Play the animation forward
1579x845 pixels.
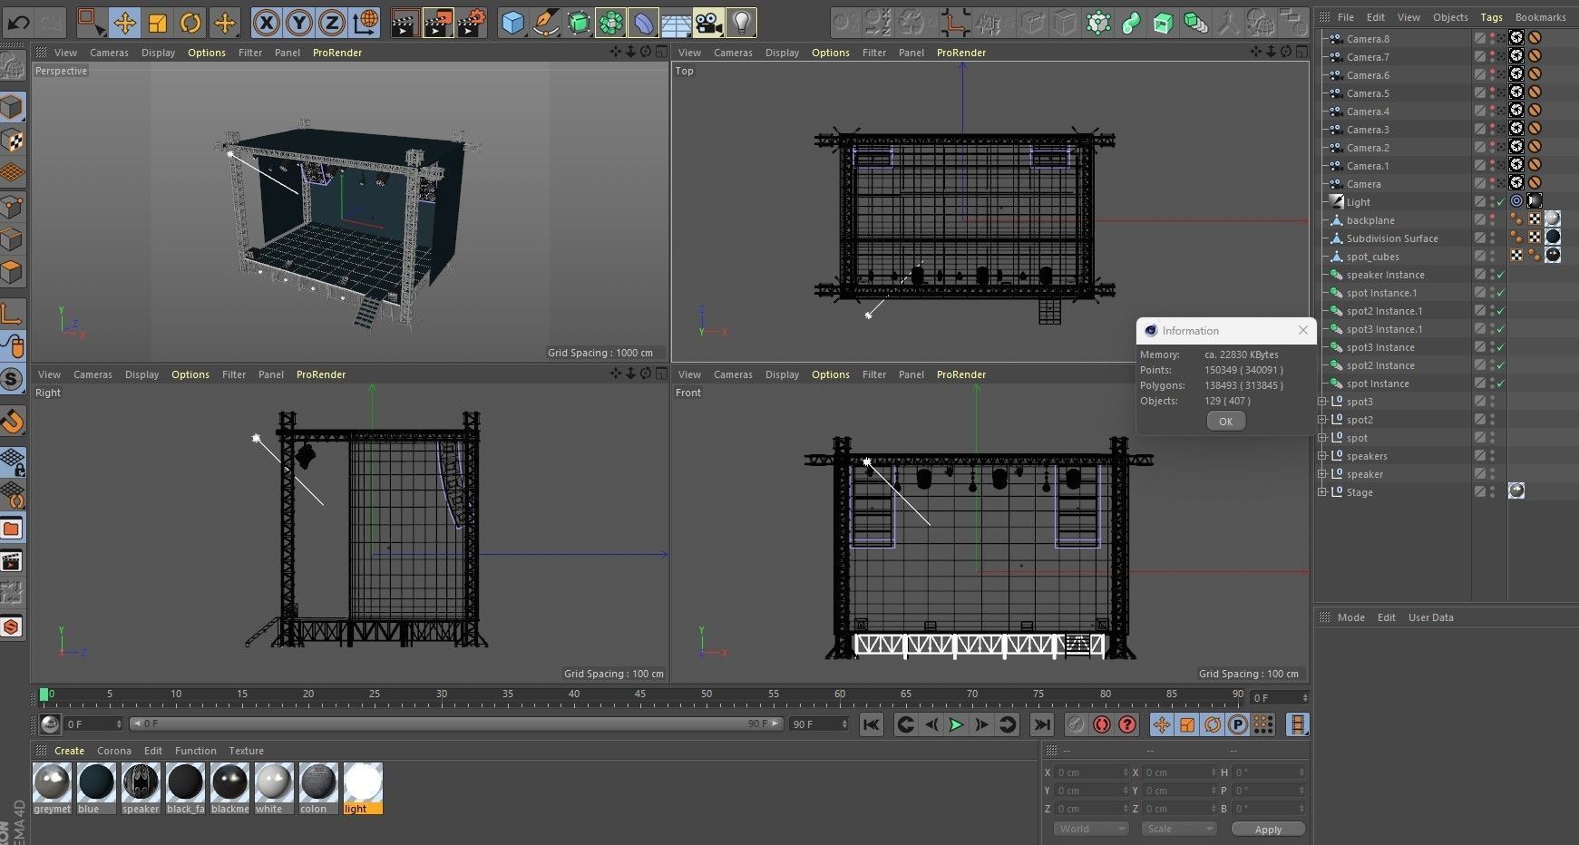[x=955, y=724]
